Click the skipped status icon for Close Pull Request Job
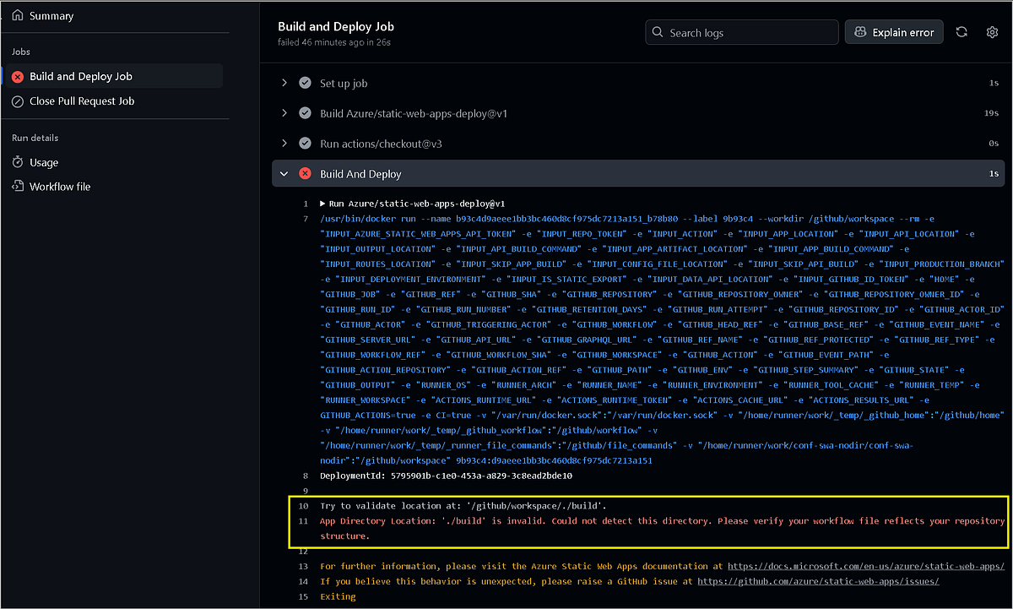 pos(18,101)
